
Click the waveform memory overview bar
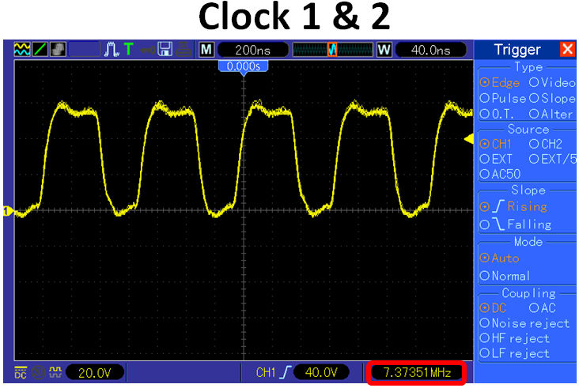click(332, 50)
